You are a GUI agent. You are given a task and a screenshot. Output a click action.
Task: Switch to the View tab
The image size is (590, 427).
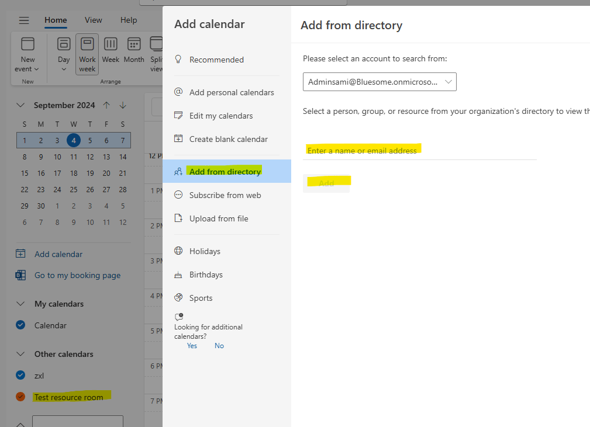(93, 20)
